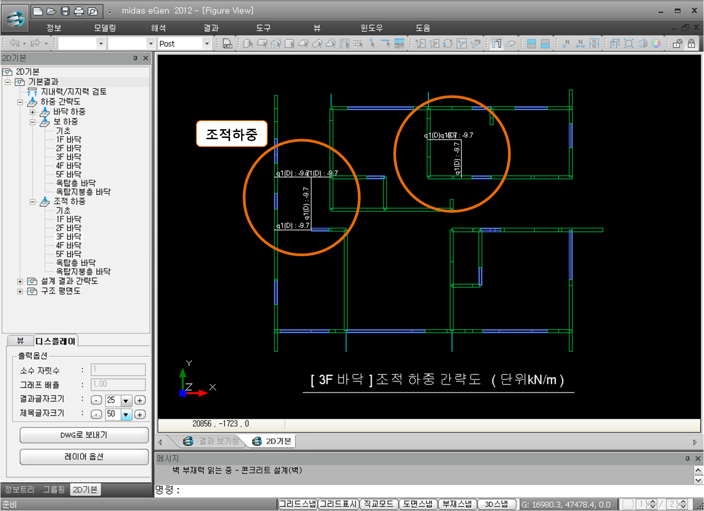Image resolution: width=704 pixels, height=511 pixels.
Task: Click the boxed N/N numbering icon
Action: pyautogui.click(x=594, y=44)
